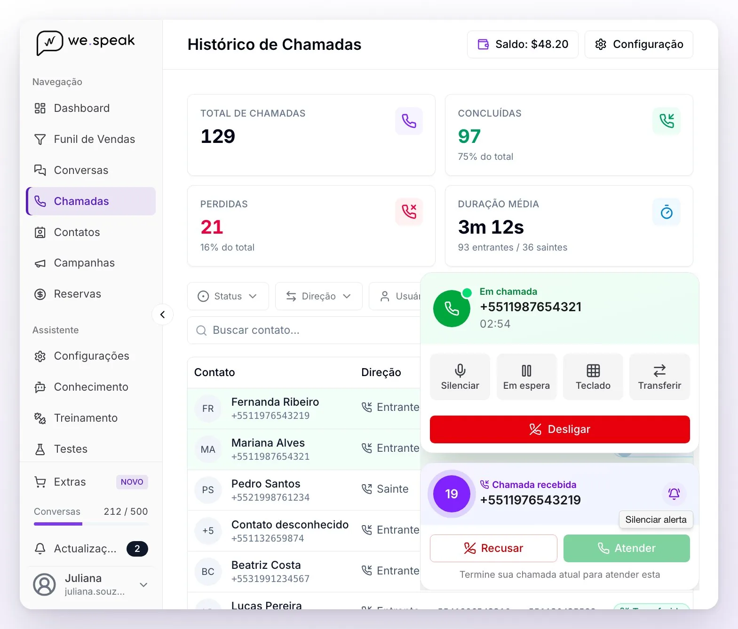Open Conhecimento in the Assistente section
The image size is (738, 629).
point(91,387)
